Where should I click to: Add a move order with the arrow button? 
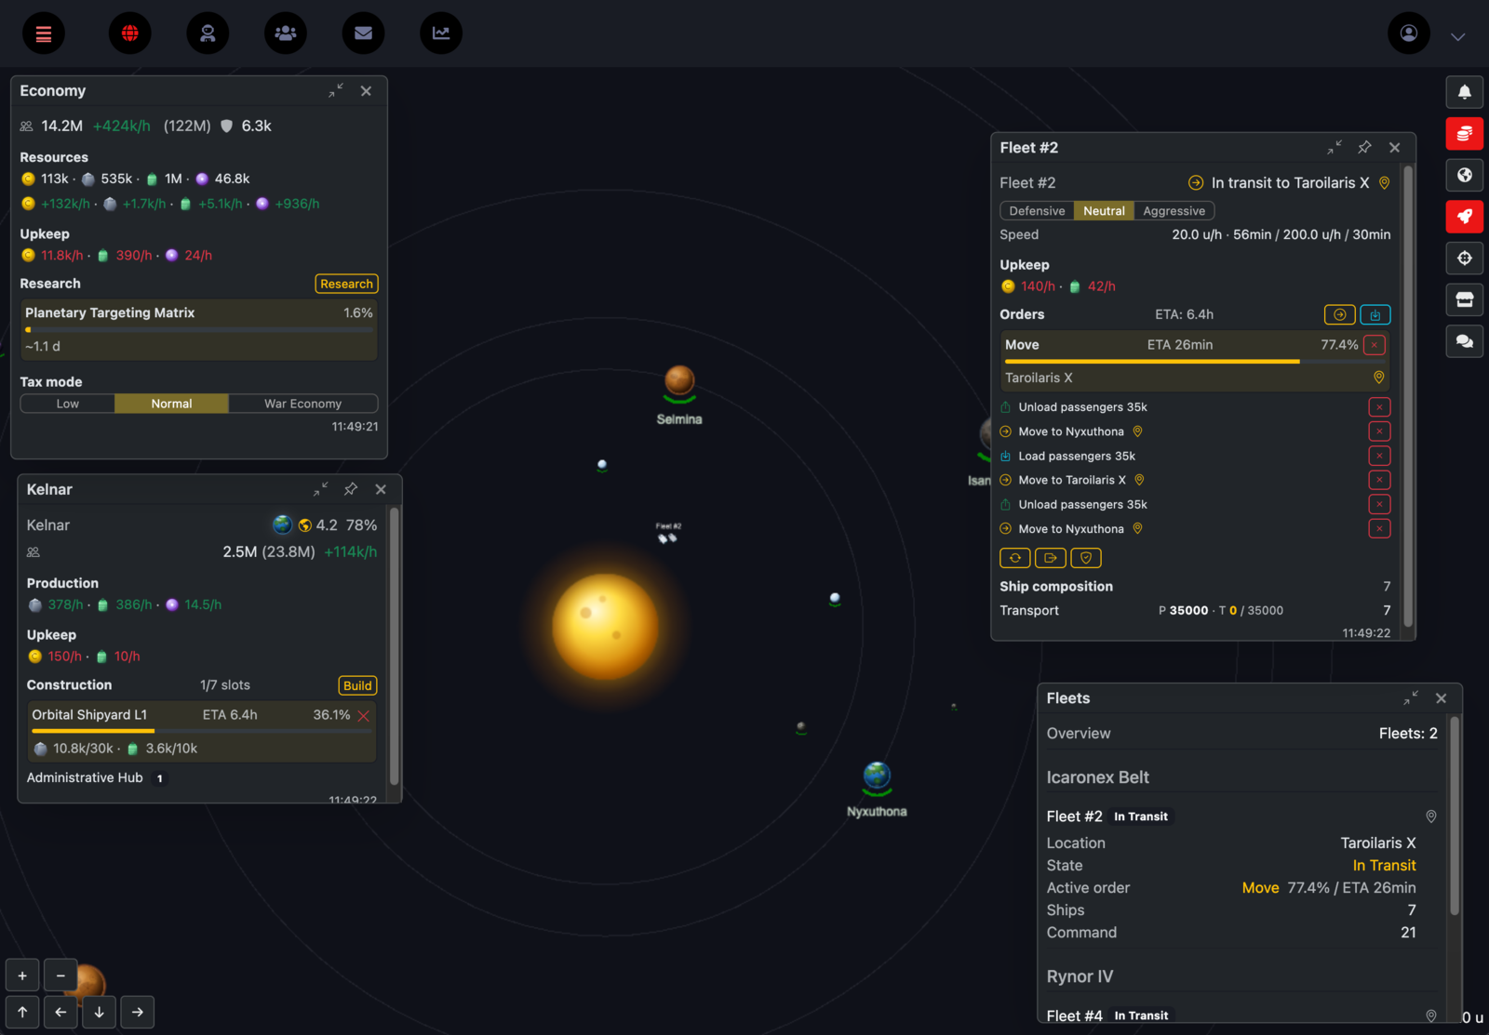click(x=1339, y=314)
